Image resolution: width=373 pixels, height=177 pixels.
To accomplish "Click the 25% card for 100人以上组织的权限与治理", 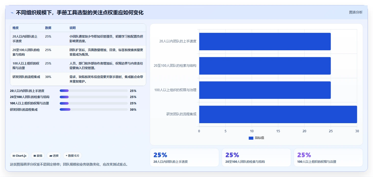I will pyautogui.click(x=328, y=157).
